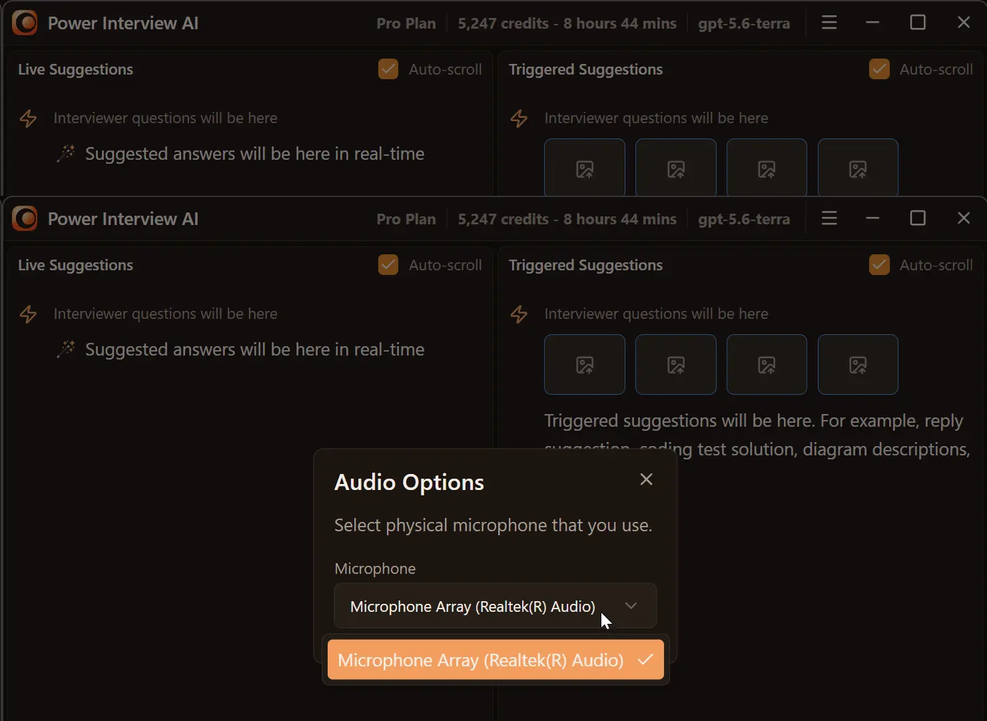Click Pro Plan label in front window
The height and width of the screenshot is (721, 987).
(x=406, y=219)
